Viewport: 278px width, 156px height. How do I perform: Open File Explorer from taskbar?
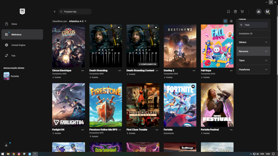8,154
